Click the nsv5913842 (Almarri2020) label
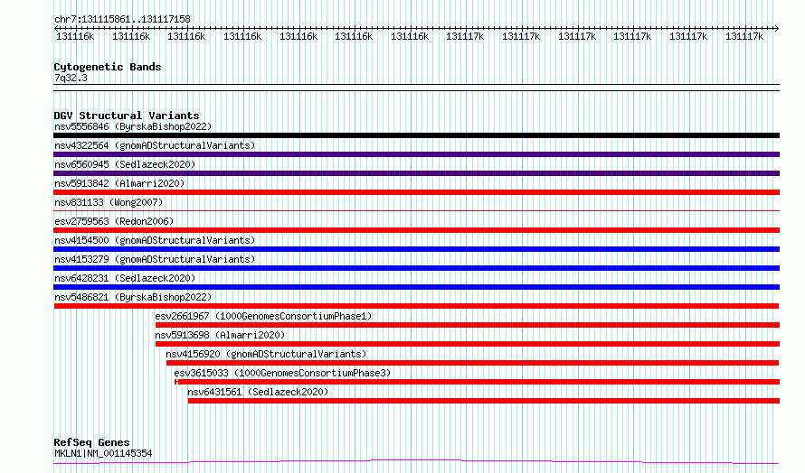This screenshot has width=805, height=473. click(119, 183)
